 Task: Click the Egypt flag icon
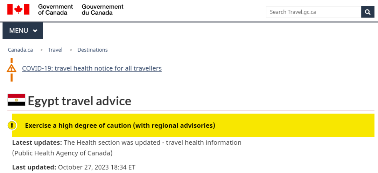16,100
